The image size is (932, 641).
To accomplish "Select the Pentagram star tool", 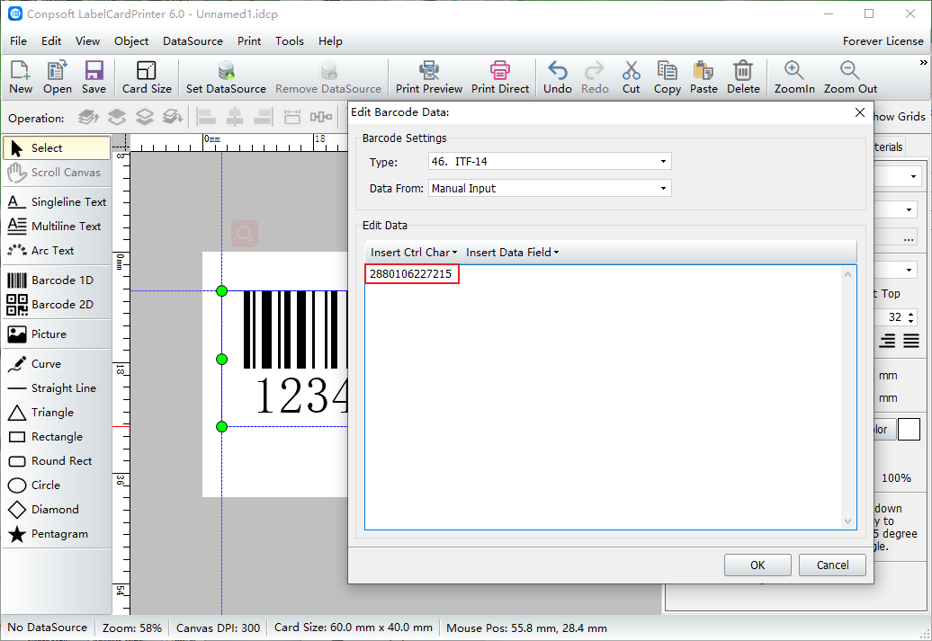I will [57, 534].
